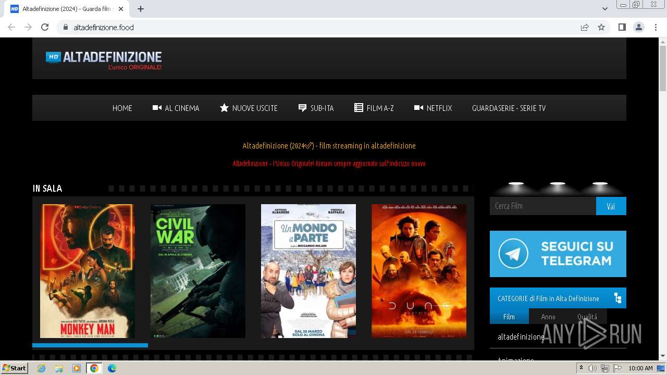Show hidden system tray icons

click(581, 368)
